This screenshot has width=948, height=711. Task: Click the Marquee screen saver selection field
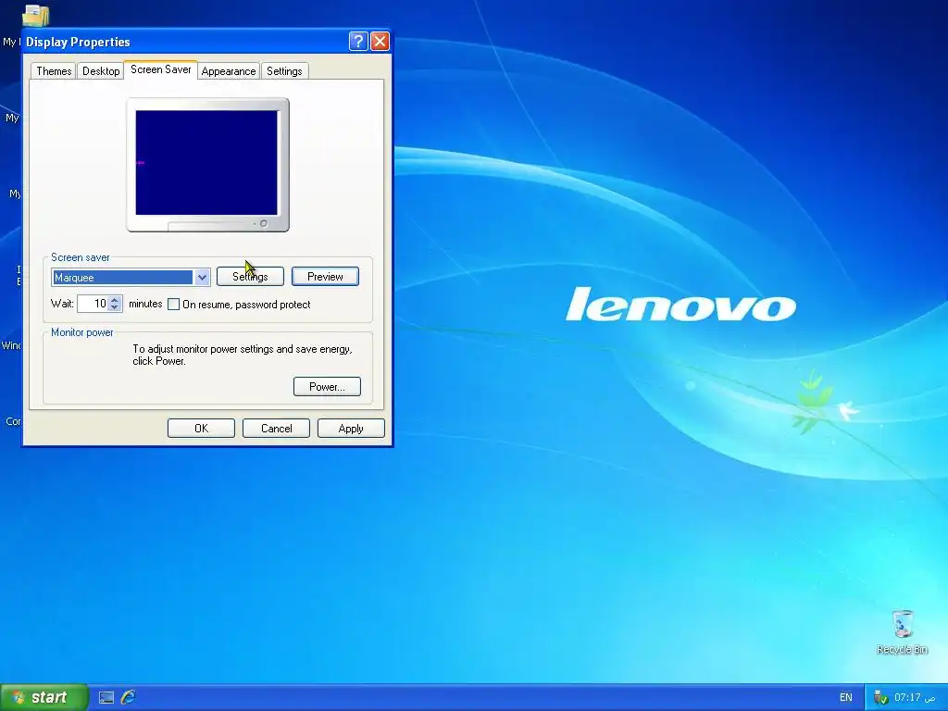[123, 278]
